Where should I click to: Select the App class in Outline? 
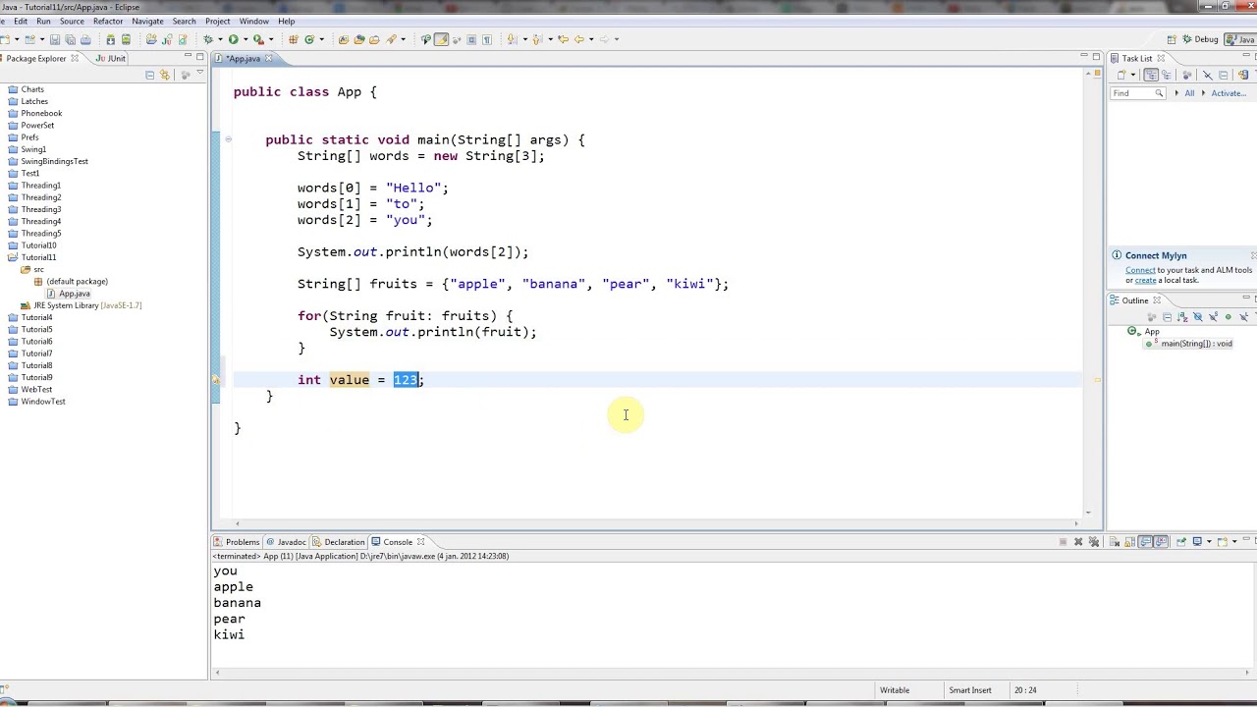point(1151,332)
